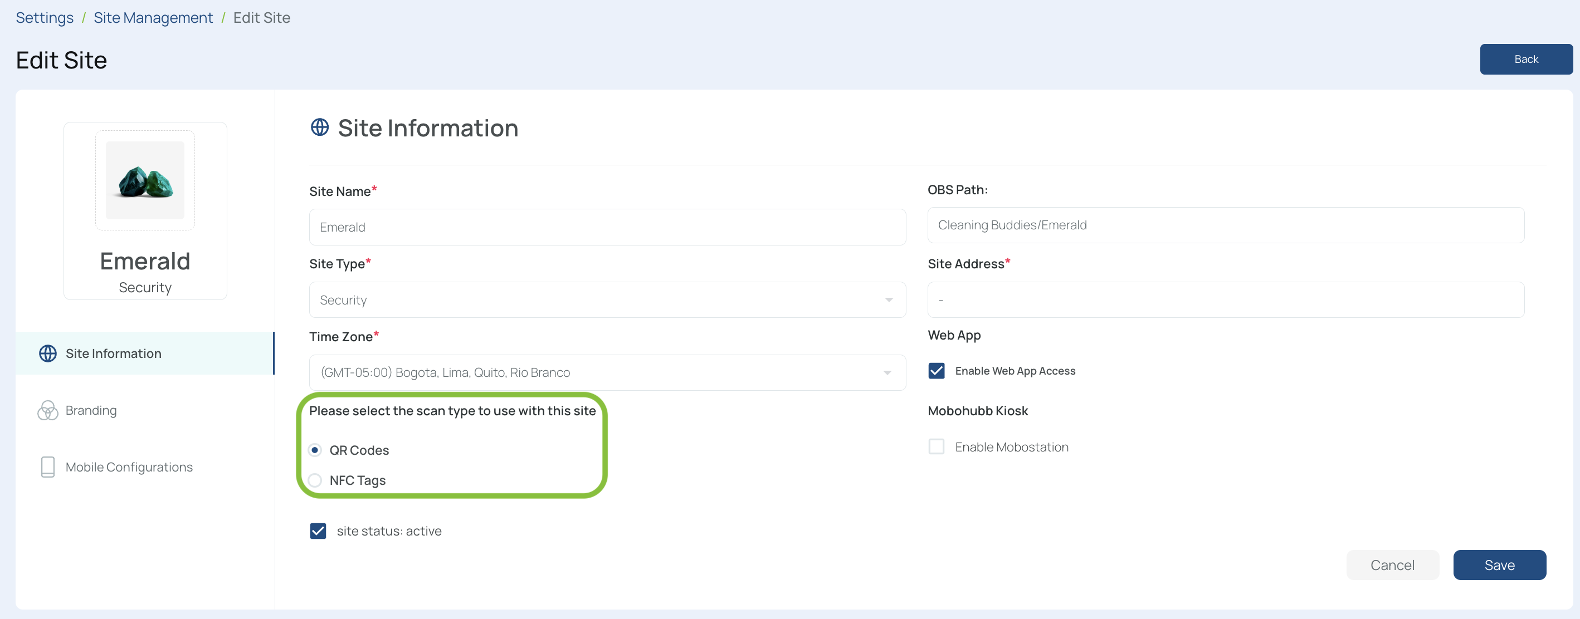Click the scan type prompt text
The width and height of the screenshot is (1580, 619).
tap(452, 411)
